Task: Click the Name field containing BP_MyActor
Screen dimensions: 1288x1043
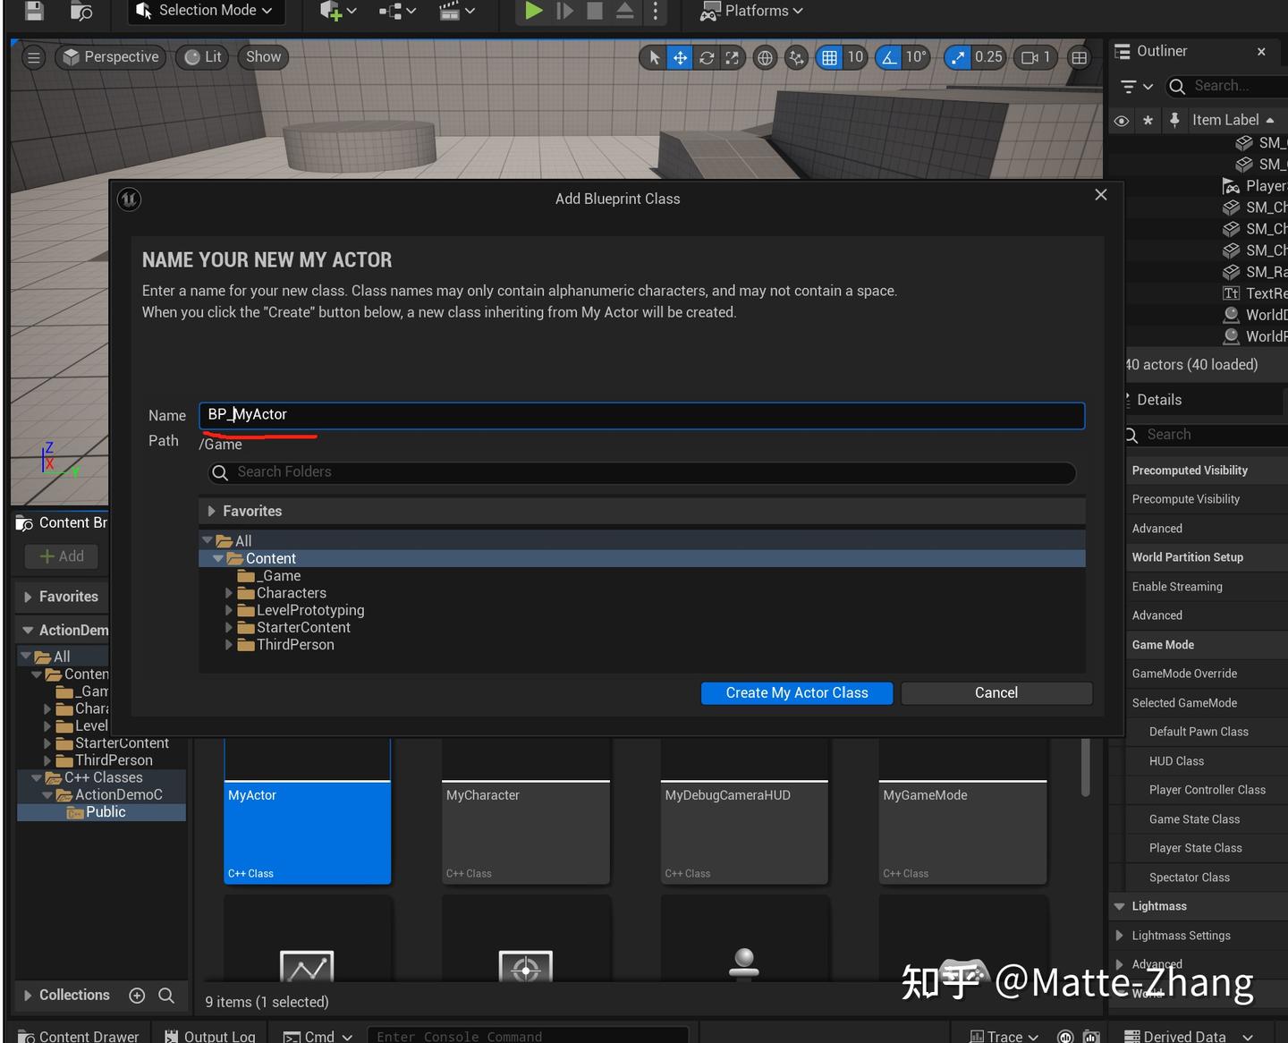Action: (642, 415)
